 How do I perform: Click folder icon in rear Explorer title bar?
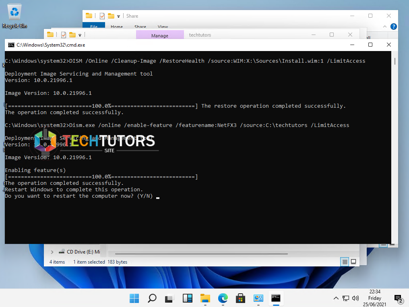89,16
